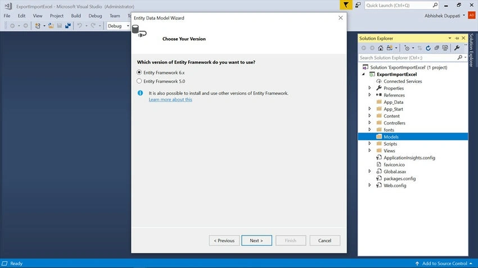
Task: Click the yellow feedback filter flag icon
Action: click(x=346, y=5)
